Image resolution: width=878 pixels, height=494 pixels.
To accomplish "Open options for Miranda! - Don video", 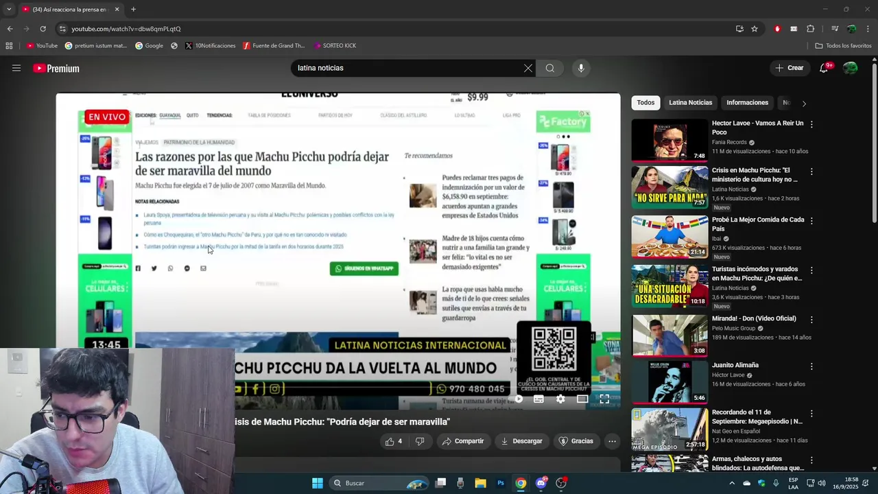I will pos(811,320).
